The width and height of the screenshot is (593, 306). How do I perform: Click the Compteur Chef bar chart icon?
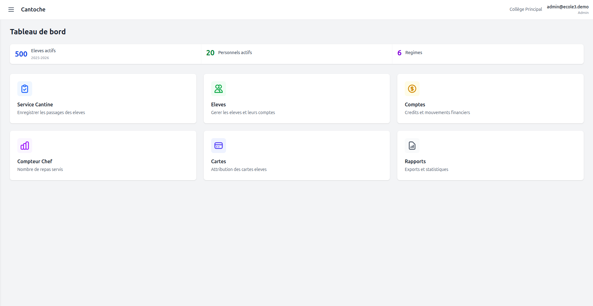tap(25, 146)
